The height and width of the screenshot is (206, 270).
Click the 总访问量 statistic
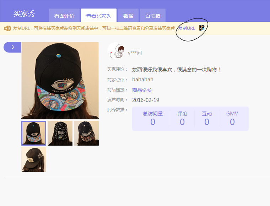pos(153,118)
